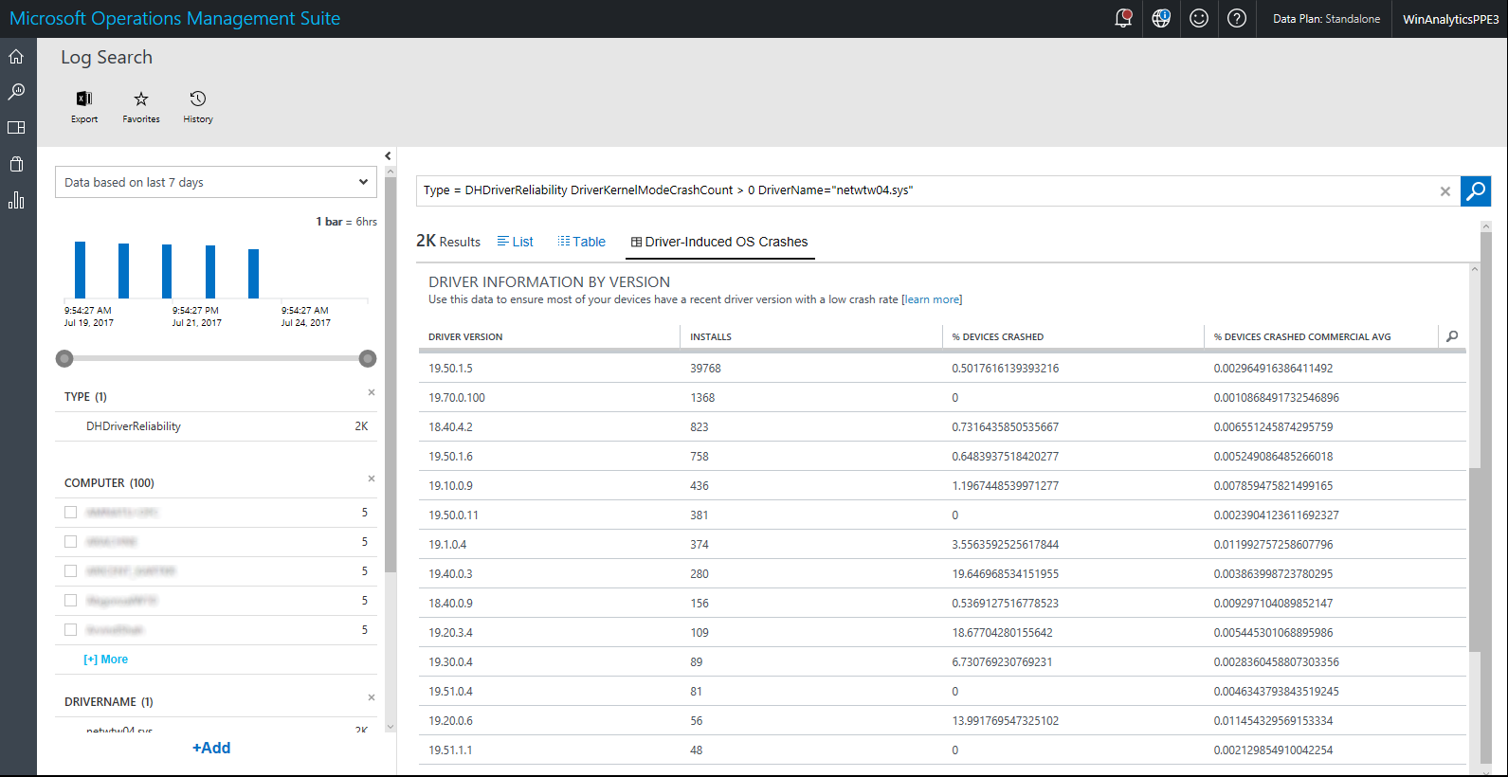The height and width of the screenshot is (777, 1508).
Task: Open the notifications bell icon
Action: pyautogui.click(x=1123, y=19)
